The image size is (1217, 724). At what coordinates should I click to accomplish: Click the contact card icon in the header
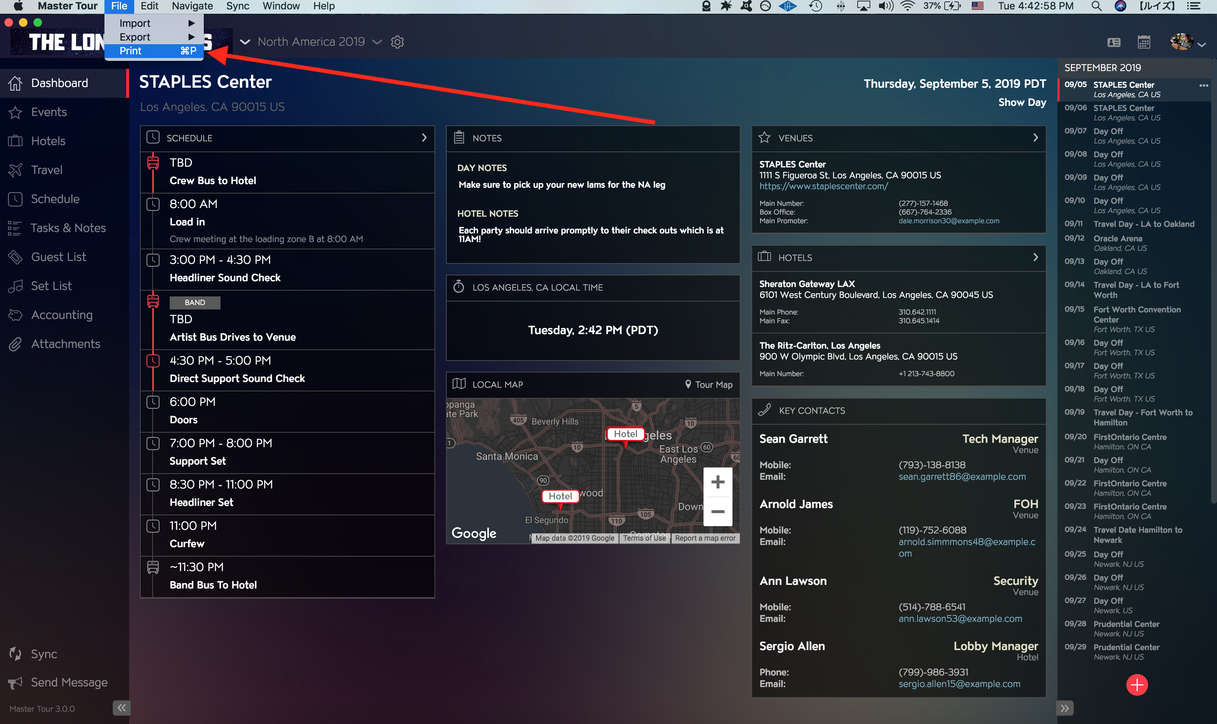(x=1114, y=42)
